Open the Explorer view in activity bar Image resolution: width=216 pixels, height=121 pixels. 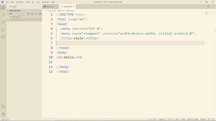click(x=3, y=7)
